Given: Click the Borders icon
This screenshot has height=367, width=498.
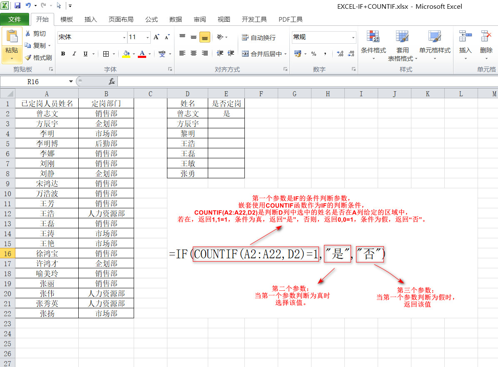Looking at the screenshot, I should (106, 54).
